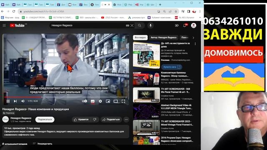Switch player to theater mode
Viewport: 267px width, 150px height.
116,101
